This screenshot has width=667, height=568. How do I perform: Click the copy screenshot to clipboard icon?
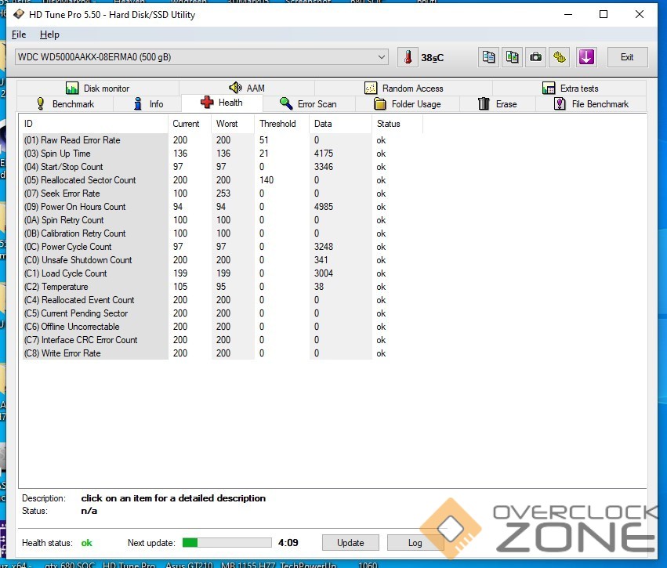click(x=512, y=57)
